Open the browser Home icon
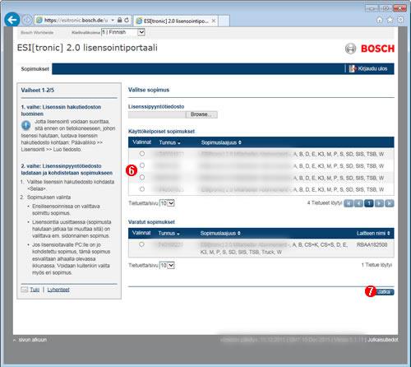Viewport: 411px width, 367px height. point(380,20)
